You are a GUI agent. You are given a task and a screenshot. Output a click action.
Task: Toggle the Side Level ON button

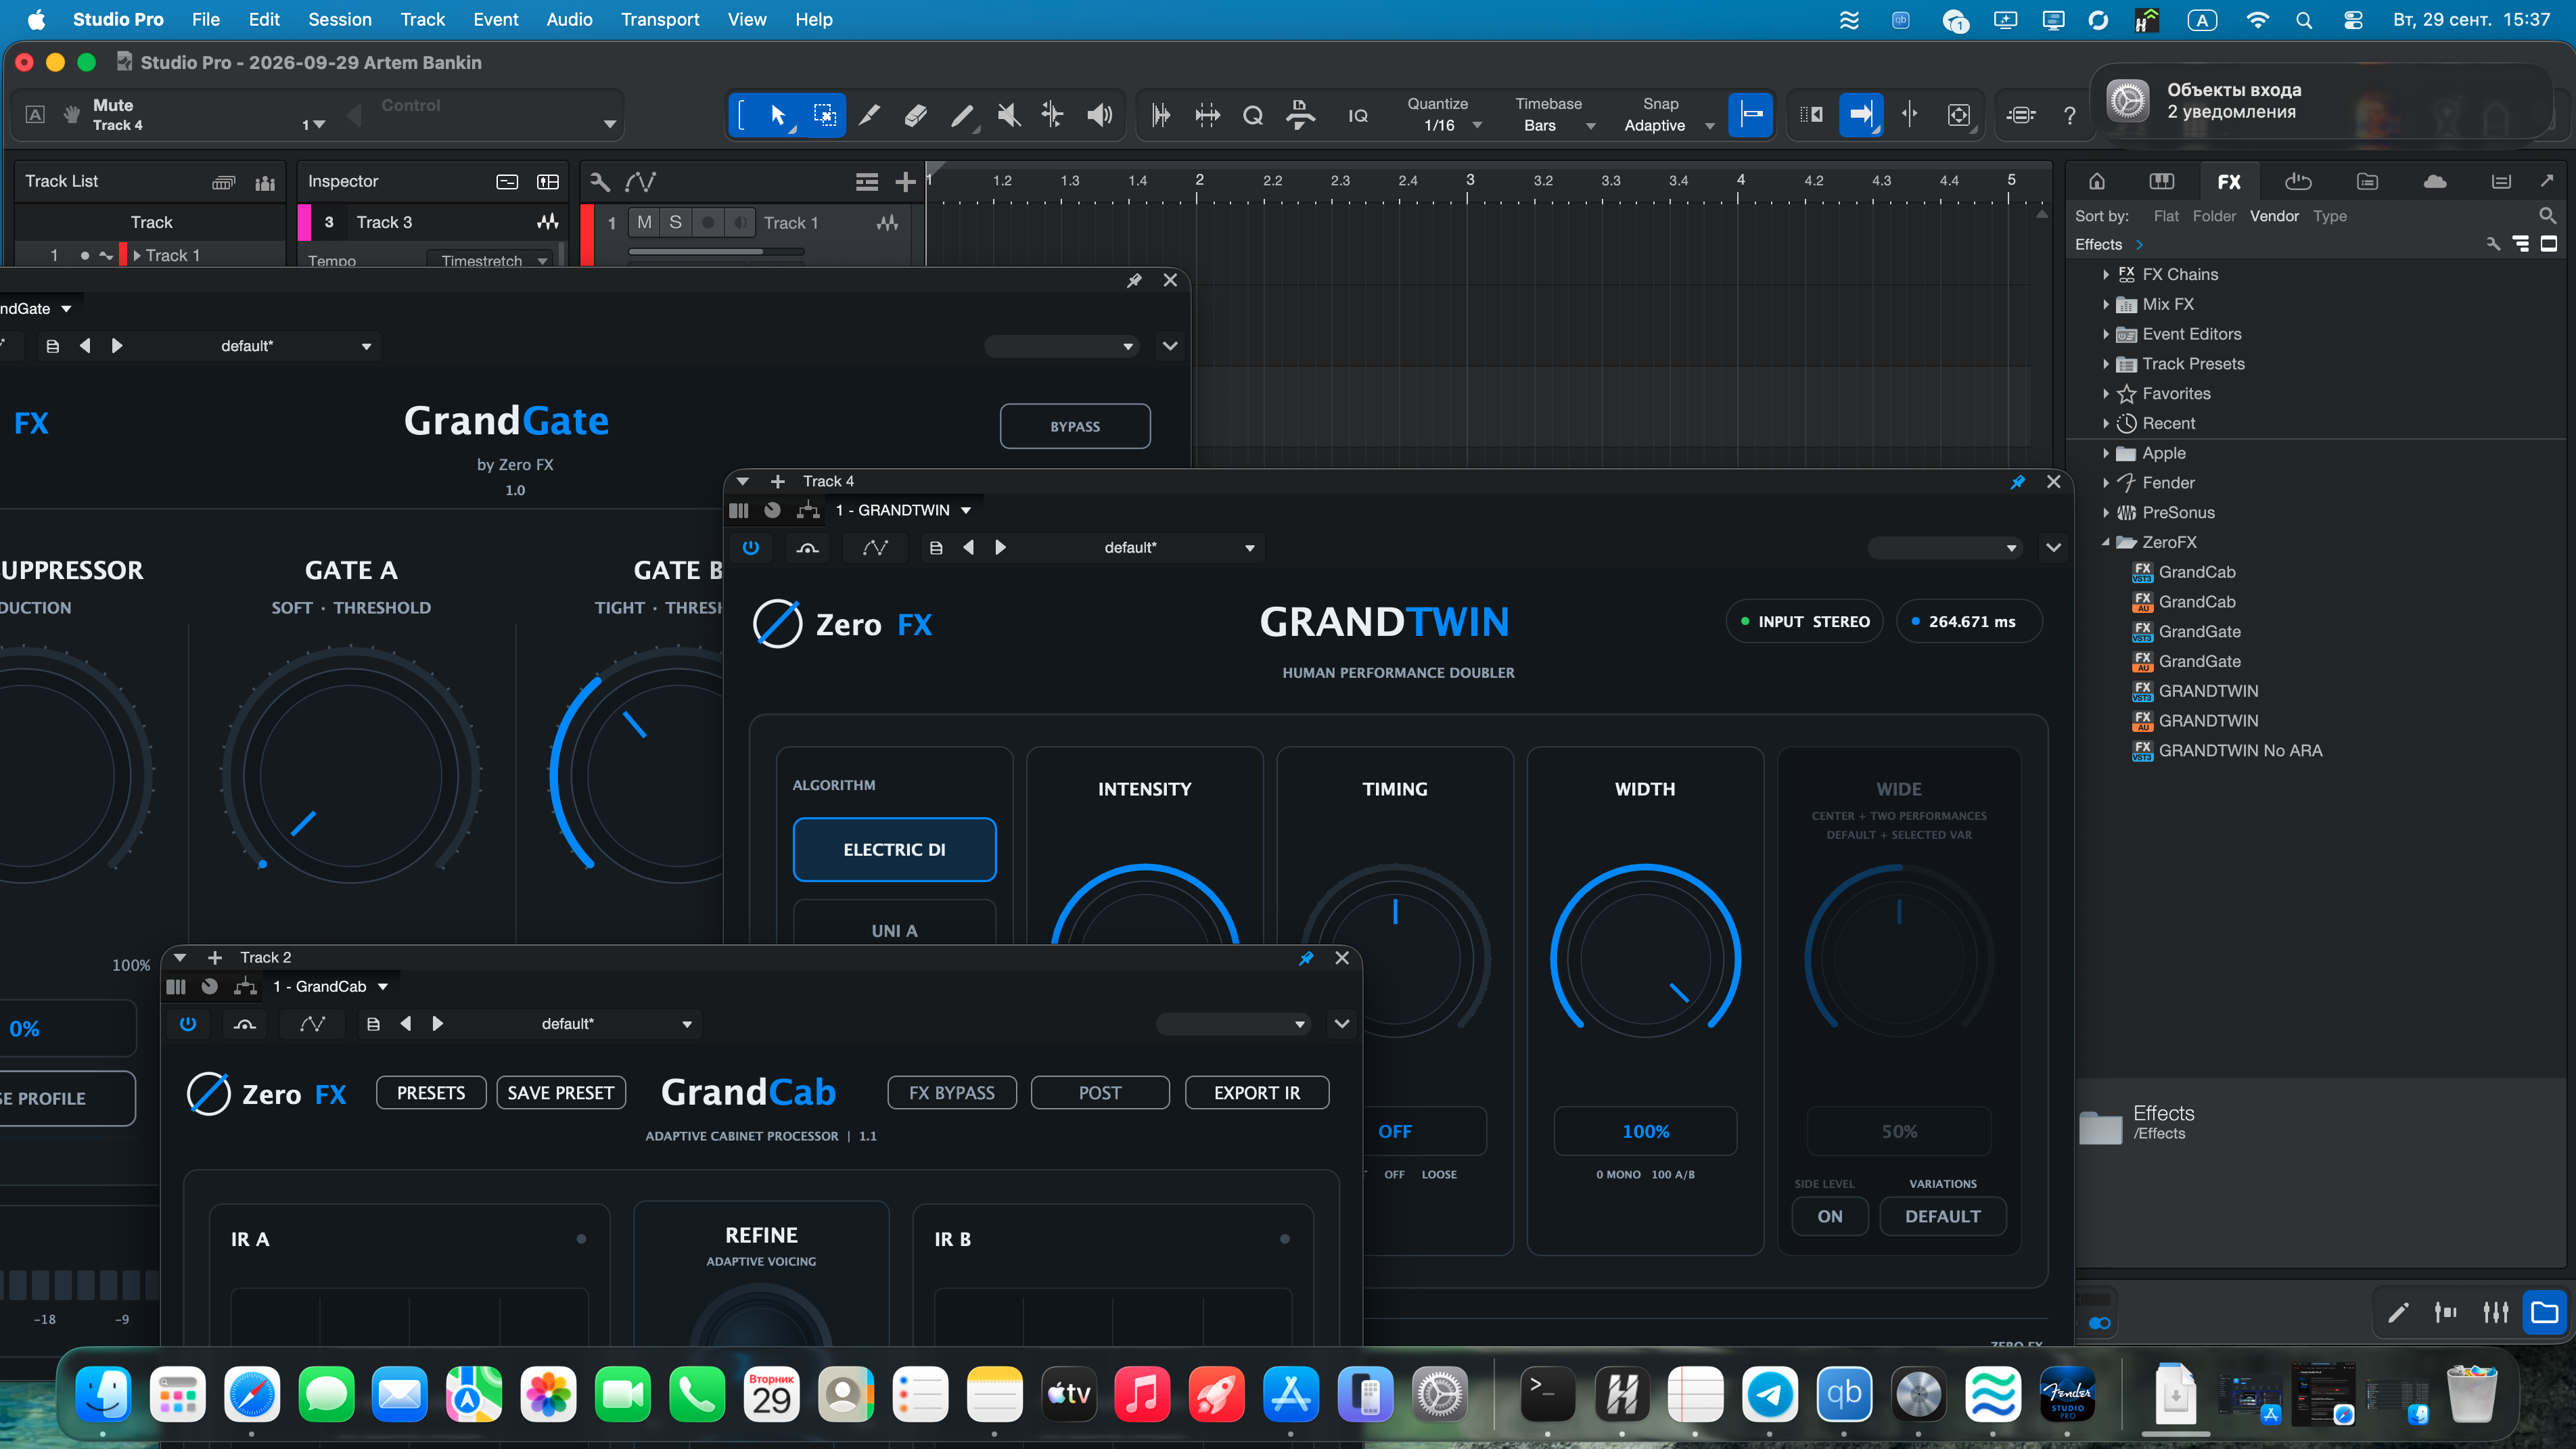pos(1830,1216)
